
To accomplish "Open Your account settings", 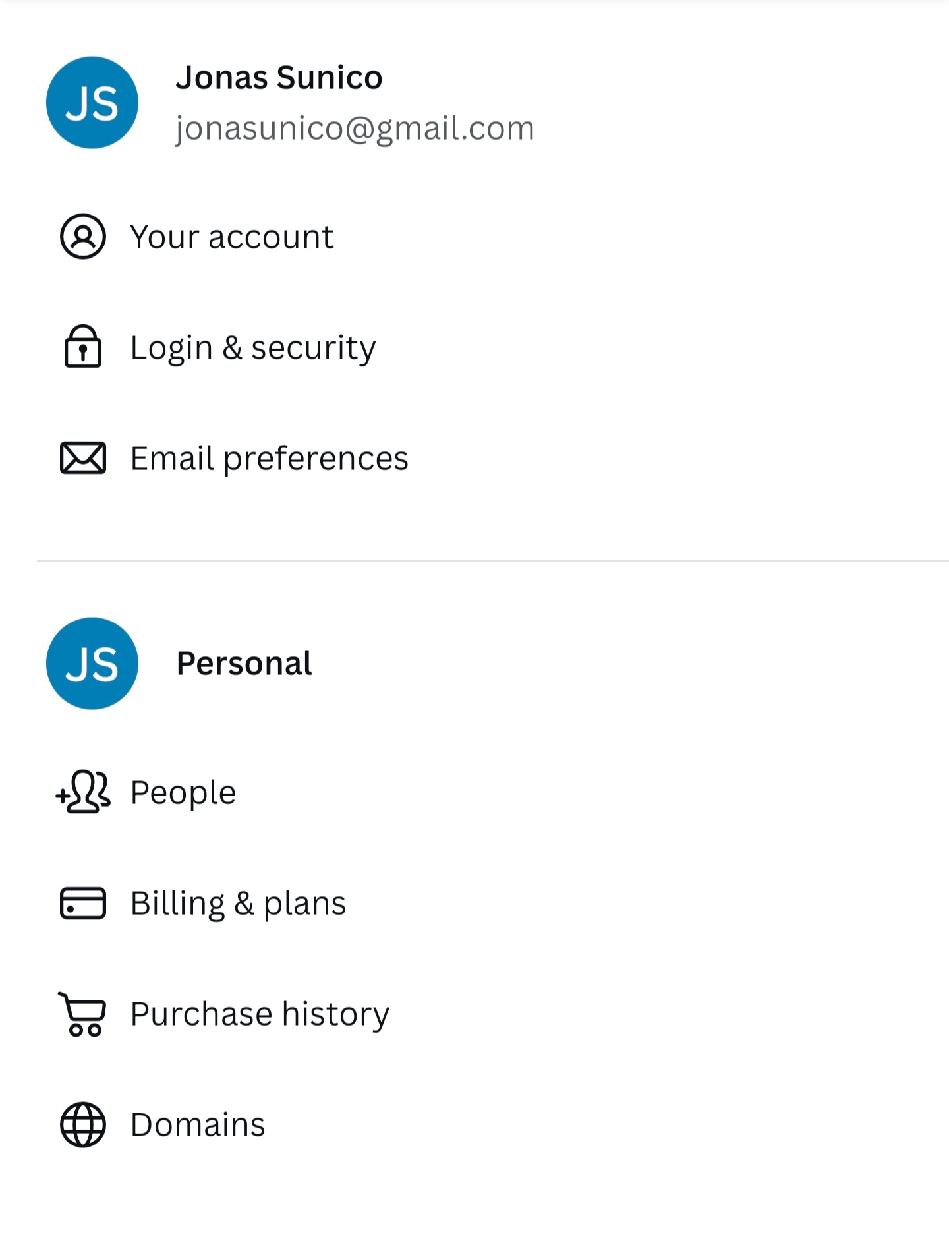I will coord(232,237).
